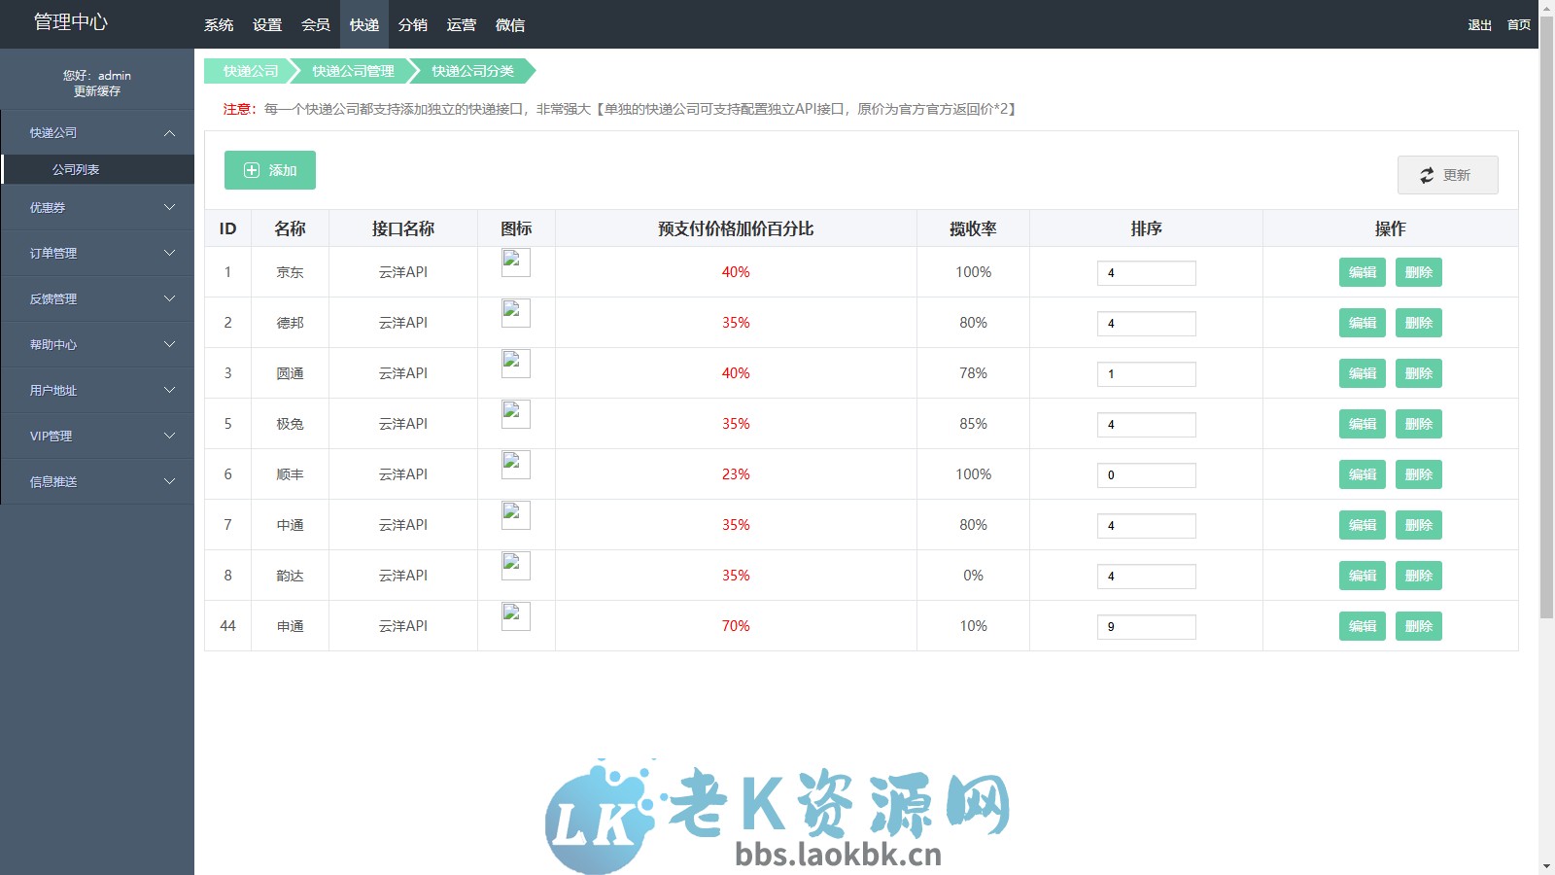This screenshot has height=875, width=1555.
Task: Click the refresh icon on the 更新 button
Action: tap(1427, 175)
